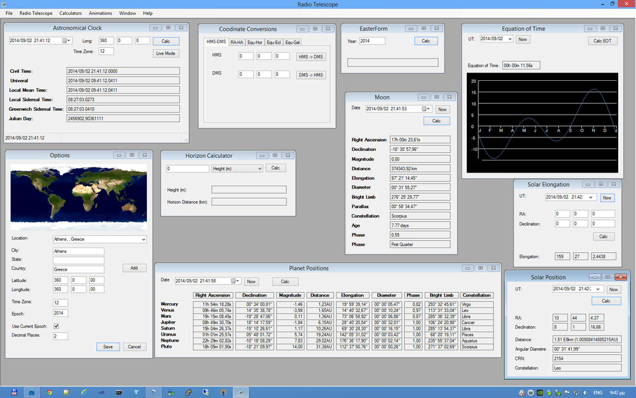Expand the Moon date picker calendar

[x=427, y=109]
